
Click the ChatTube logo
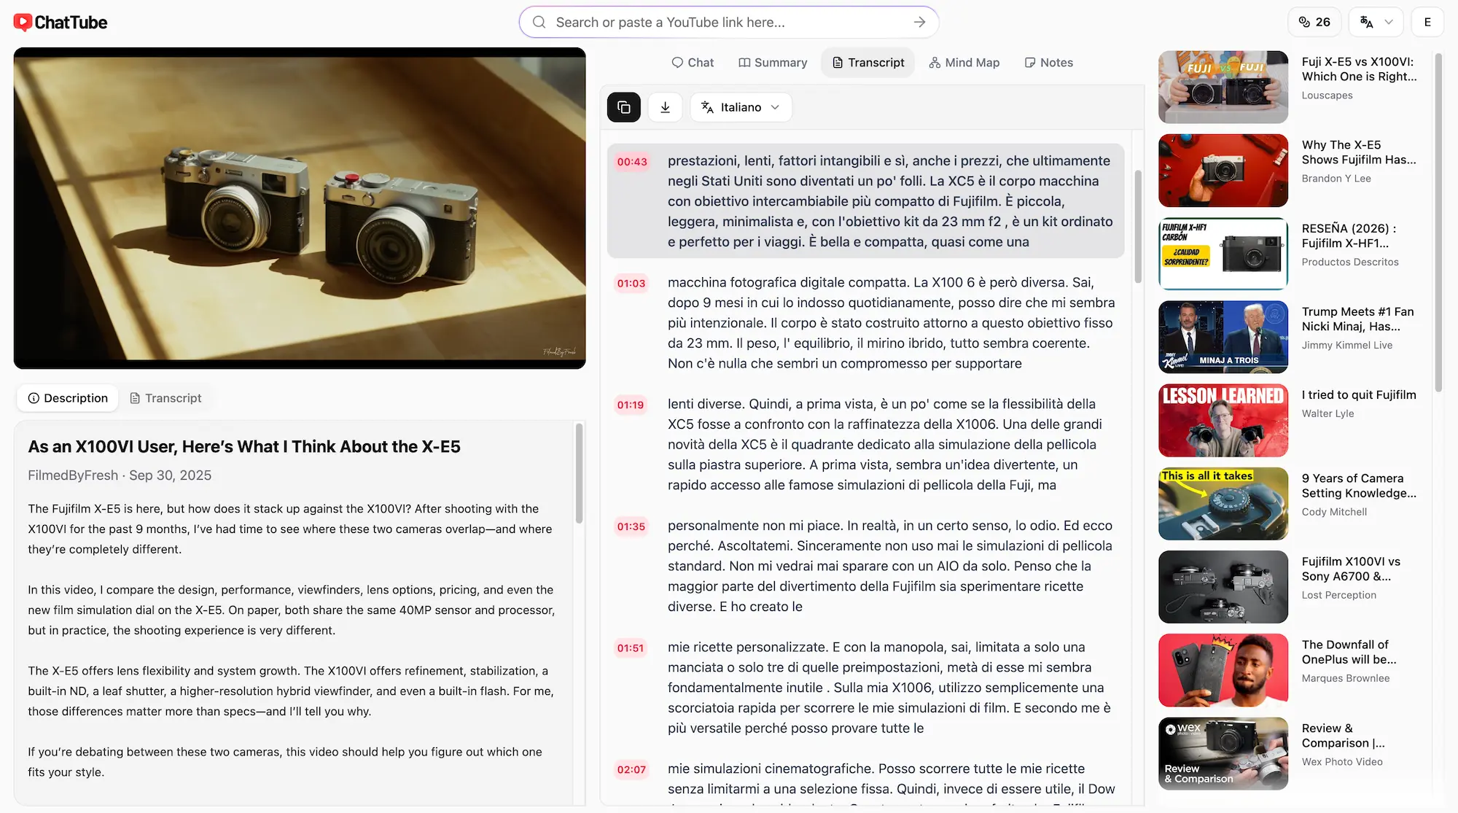(61, 23)
